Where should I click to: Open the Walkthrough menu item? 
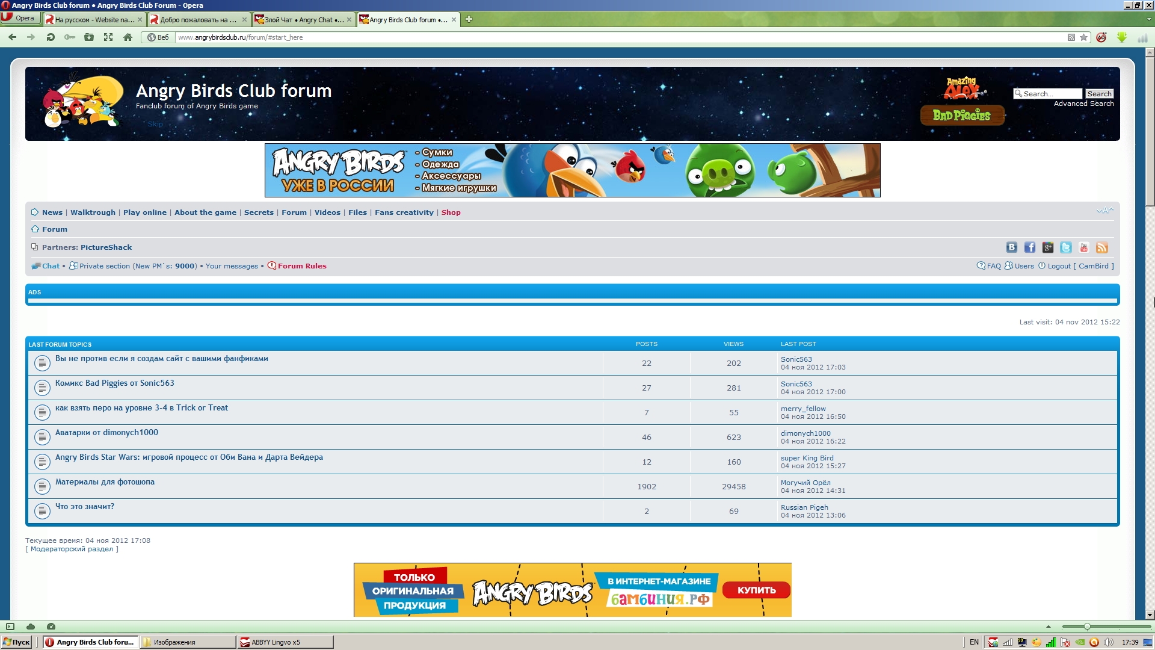93,212
